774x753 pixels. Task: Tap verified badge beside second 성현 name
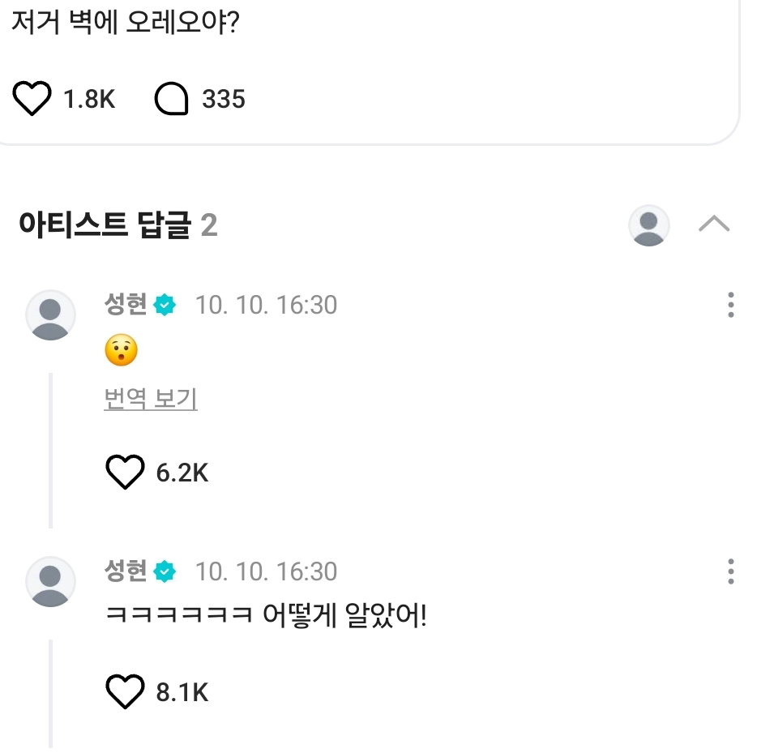pos(165,571)
